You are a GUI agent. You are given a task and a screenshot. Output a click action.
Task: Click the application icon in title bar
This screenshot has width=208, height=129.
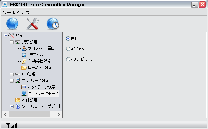pos(5,5)
